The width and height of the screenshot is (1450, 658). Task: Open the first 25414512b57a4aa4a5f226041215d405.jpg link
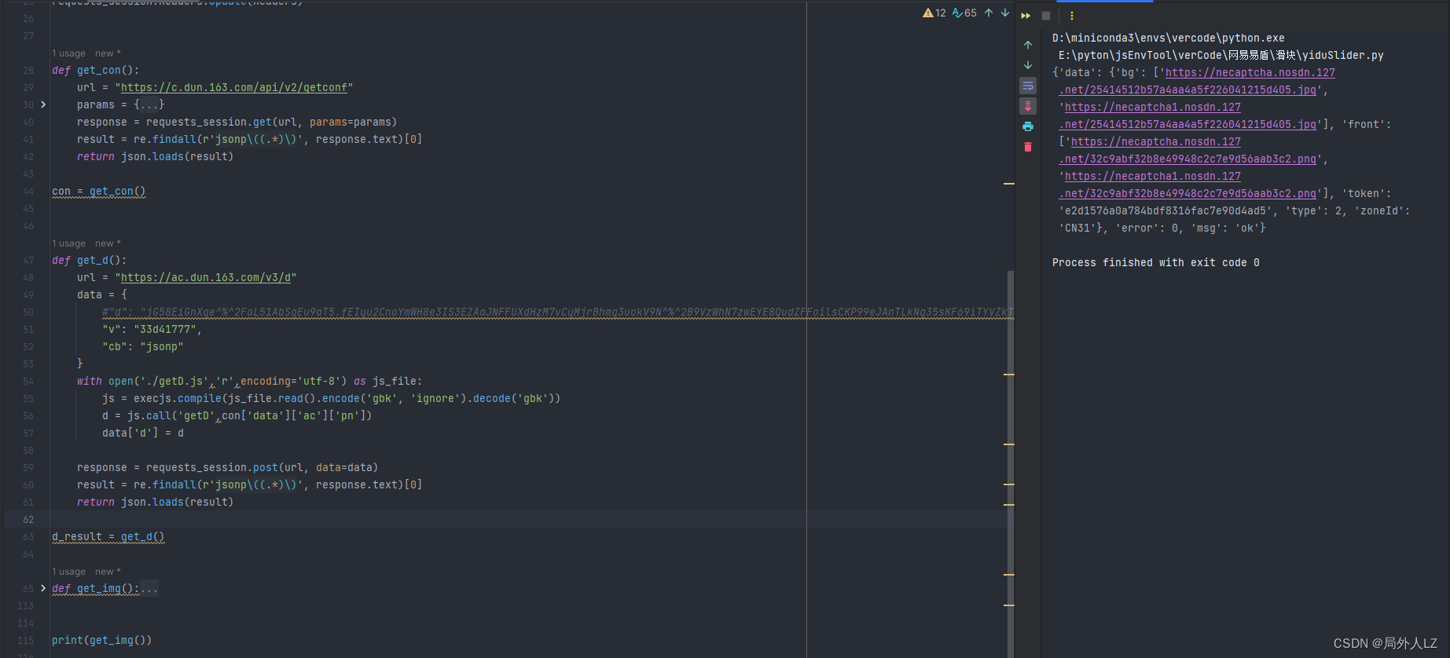point(1187,90)
